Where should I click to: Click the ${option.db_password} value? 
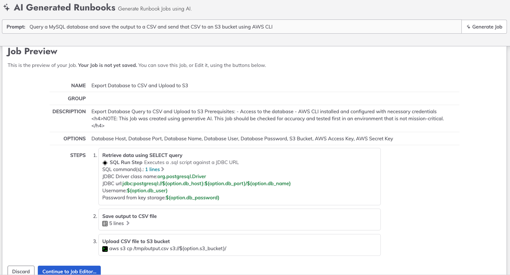click(192, 198)
